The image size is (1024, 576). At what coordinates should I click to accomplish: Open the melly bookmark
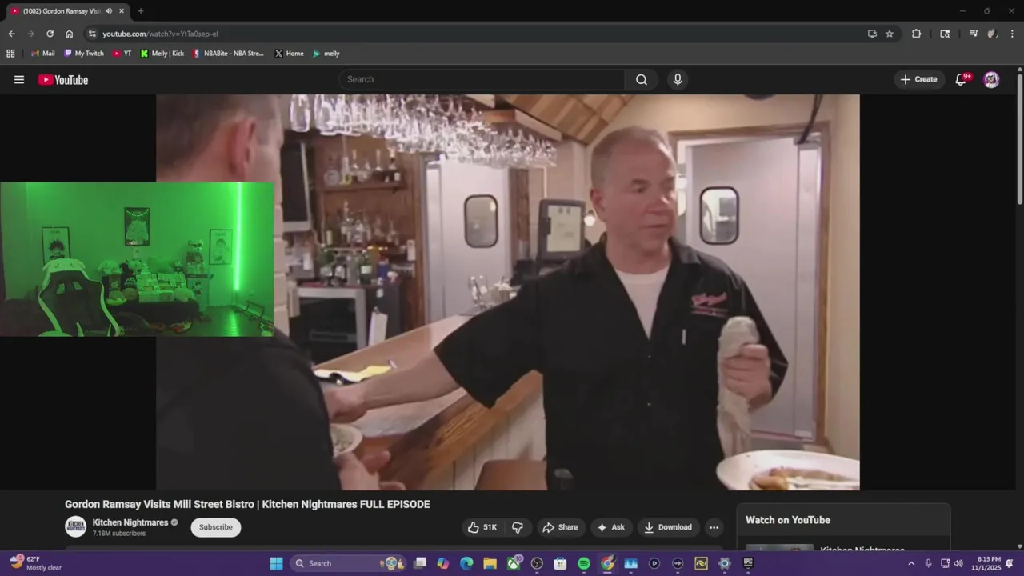tap(326, 54)
